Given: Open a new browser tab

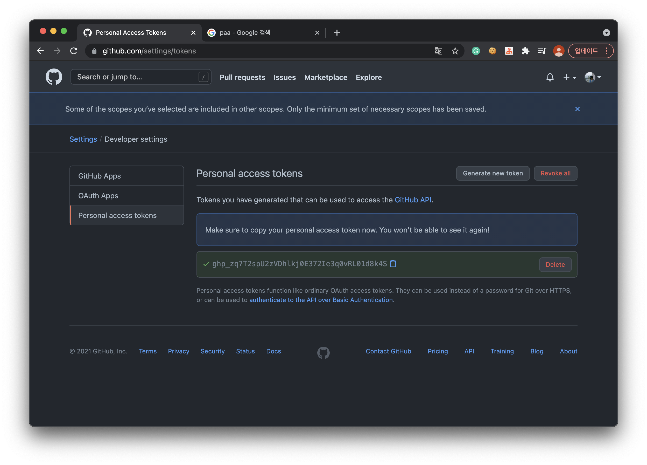Looking at the screenshot, I should click(x=337, y=33).
